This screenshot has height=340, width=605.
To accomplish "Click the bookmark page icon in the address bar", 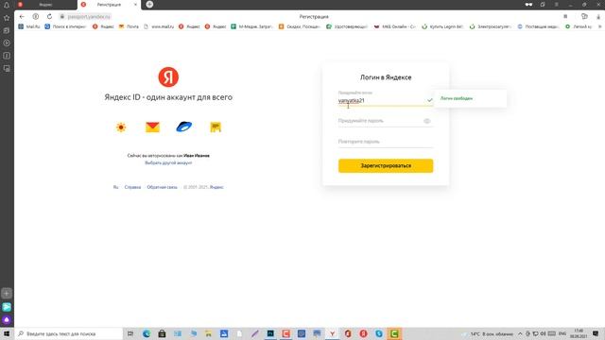I will pyautogui.click(x=565, y=17).
